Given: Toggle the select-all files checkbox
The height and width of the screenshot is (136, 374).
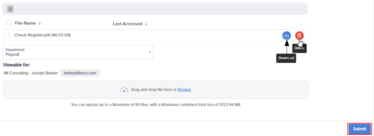Looking at the screenshot, I should [x=10, y=23].
